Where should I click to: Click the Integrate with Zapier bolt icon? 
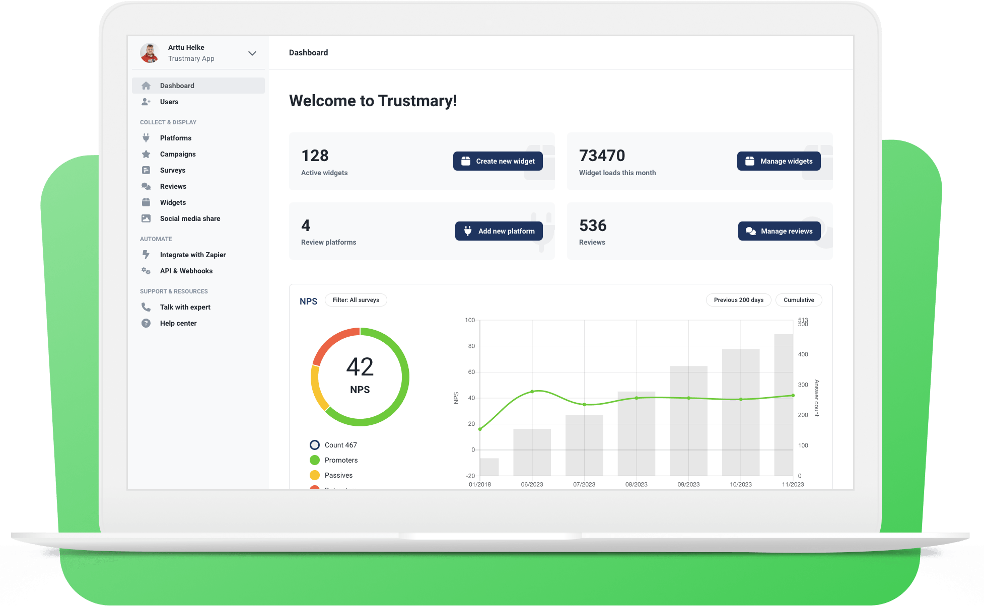[x=146, y=255]
